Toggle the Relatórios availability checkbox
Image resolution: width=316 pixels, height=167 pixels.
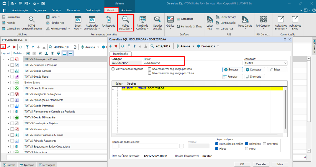coord(247,144)
